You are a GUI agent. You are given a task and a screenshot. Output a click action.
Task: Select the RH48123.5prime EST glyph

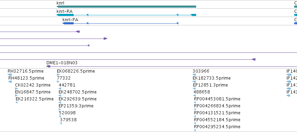pyautogui.click(x=10, y=82)
